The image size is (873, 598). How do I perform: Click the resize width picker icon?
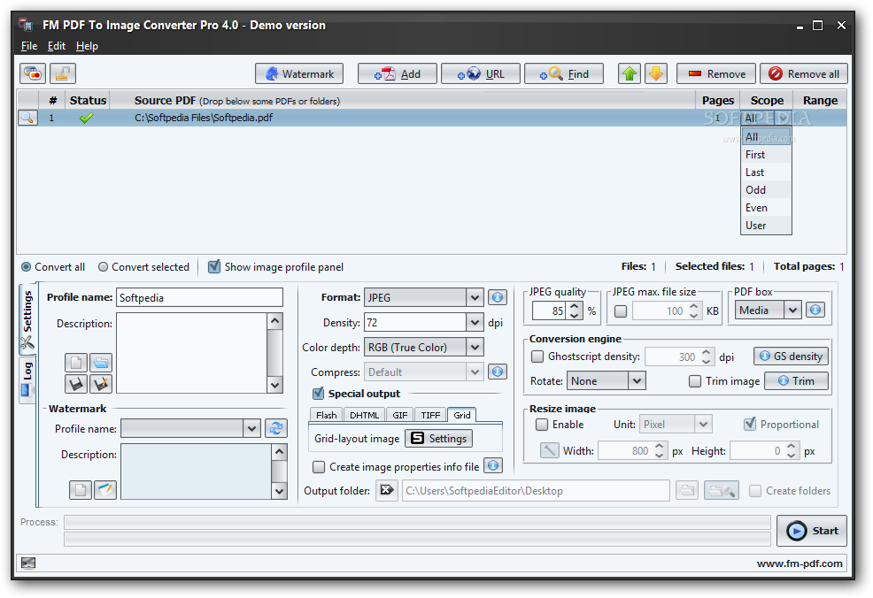click(x=550, y=450)
